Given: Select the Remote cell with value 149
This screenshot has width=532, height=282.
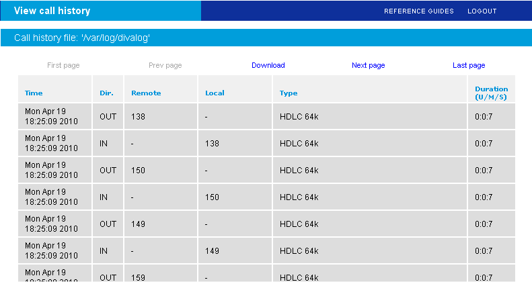Looking at the screenshot, I should click(x=138, y=224).
